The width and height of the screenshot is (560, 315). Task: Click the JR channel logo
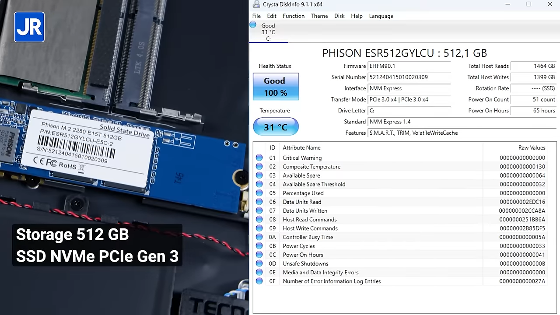29,27
